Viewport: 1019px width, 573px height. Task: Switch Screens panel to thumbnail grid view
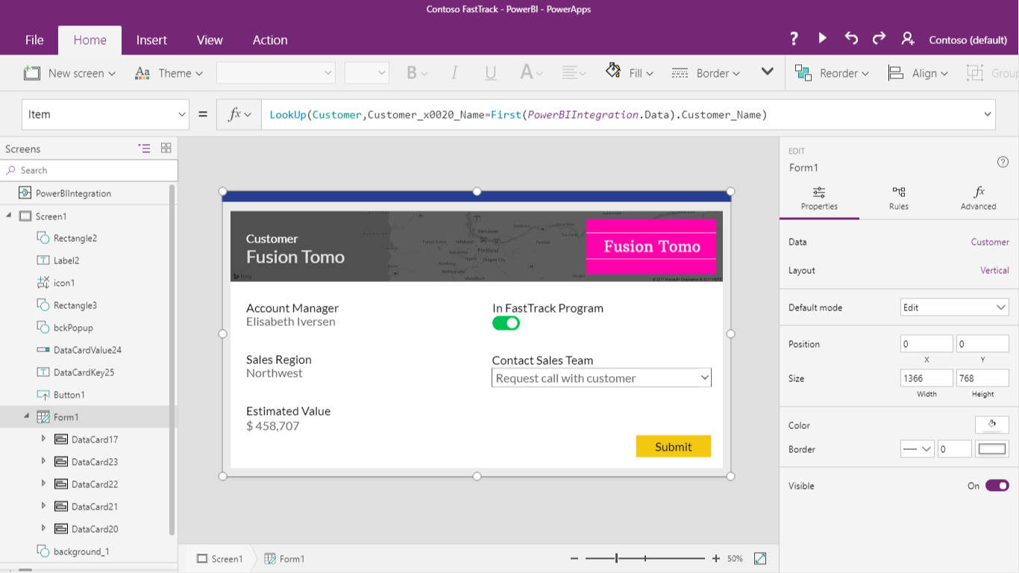[166, 148]
